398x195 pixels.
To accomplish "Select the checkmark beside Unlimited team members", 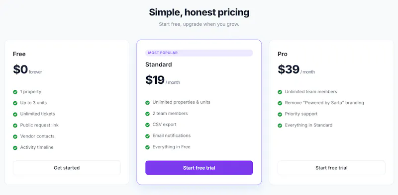I will pyautogui.click(x=280, y=92).
